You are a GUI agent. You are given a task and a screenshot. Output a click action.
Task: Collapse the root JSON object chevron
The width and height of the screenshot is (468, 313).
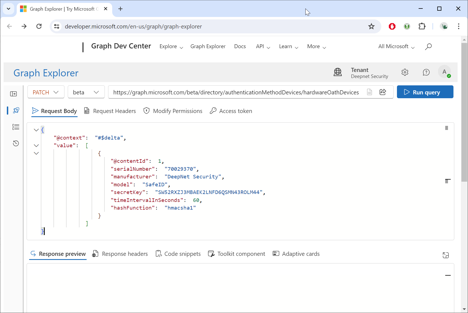click(x=36, y=130)
